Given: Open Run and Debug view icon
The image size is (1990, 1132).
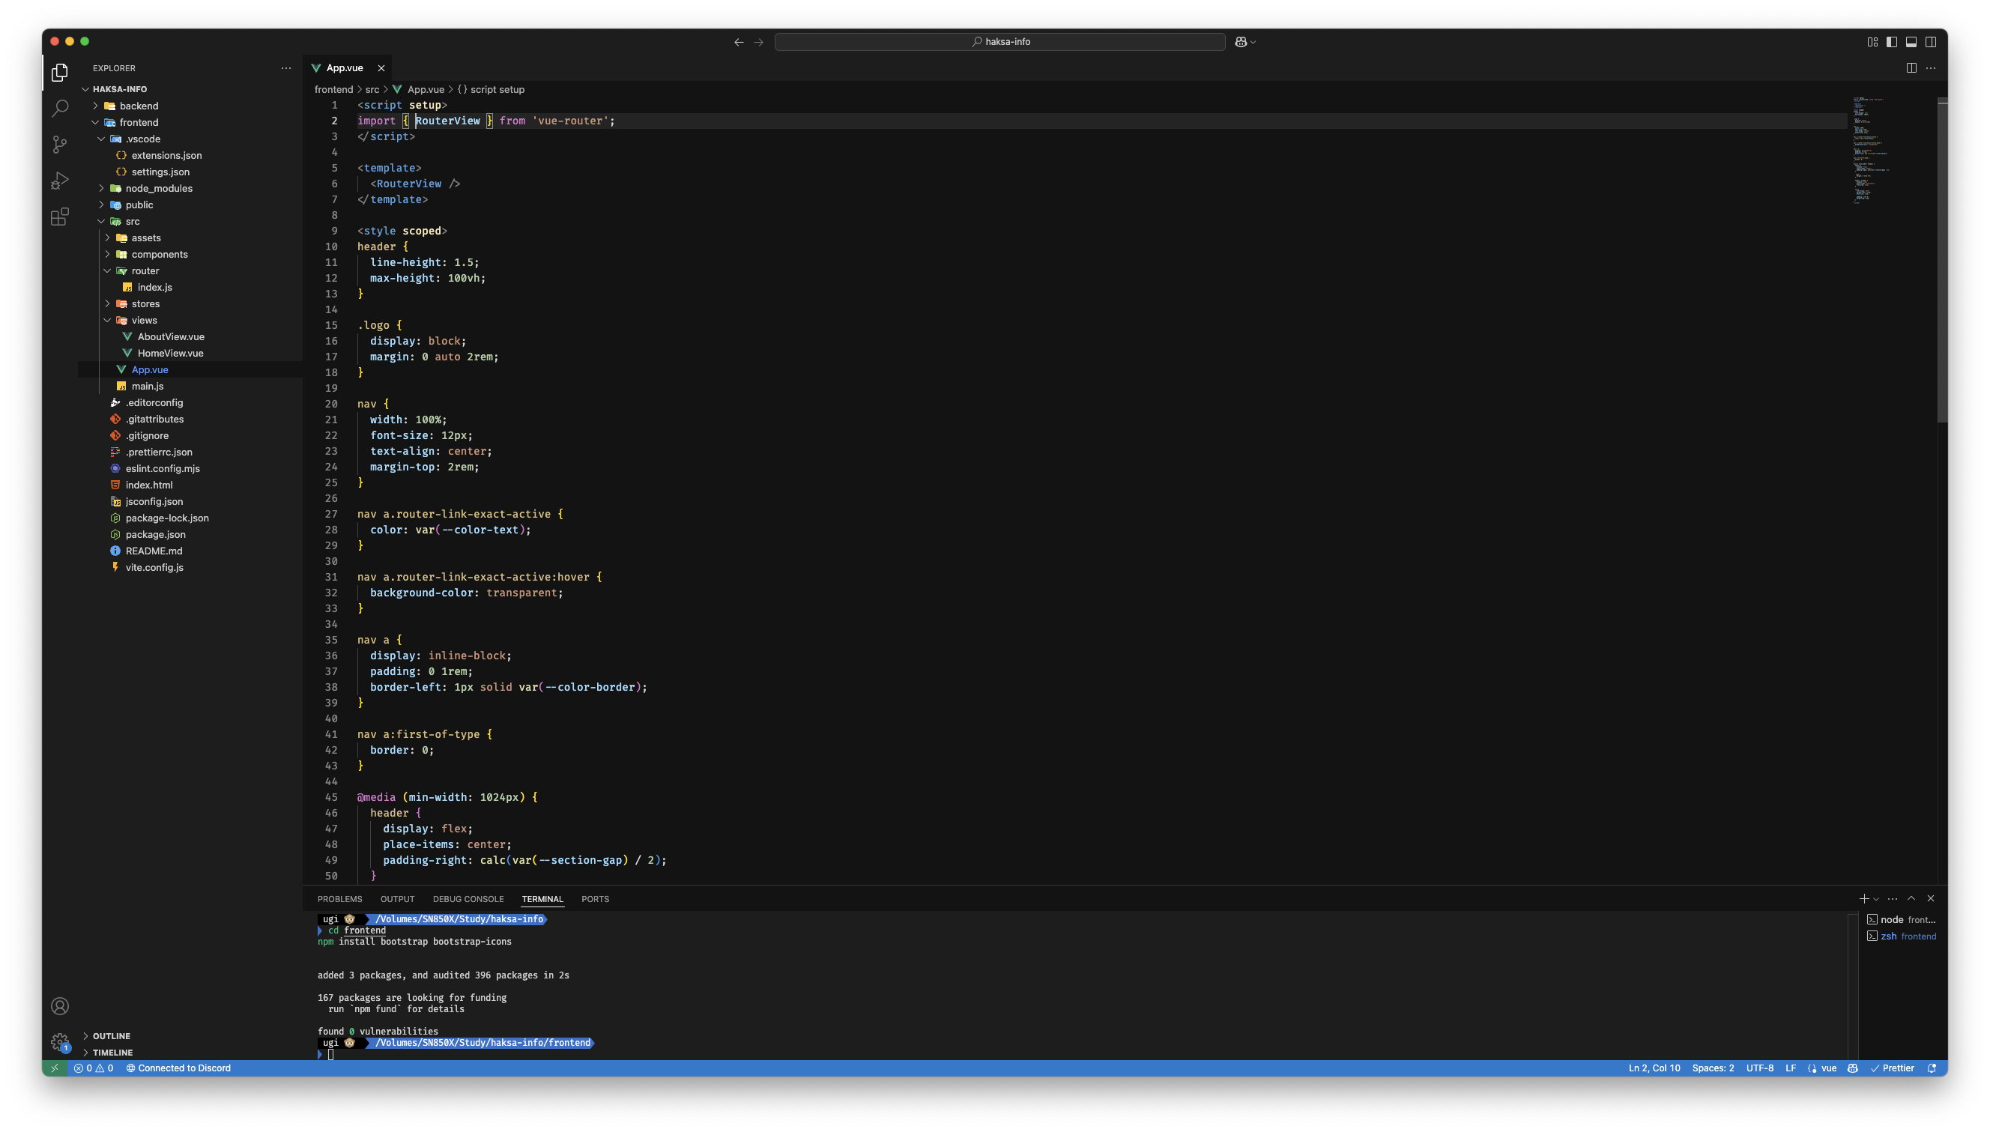Looking at the screenshot, I should [x=60, y=181].
